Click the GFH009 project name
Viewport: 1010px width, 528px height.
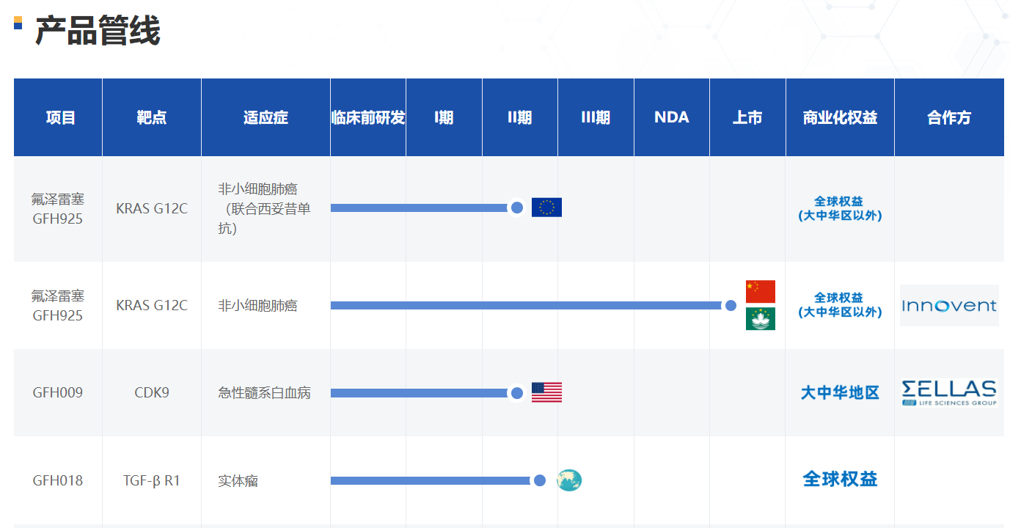pos(58,393)
